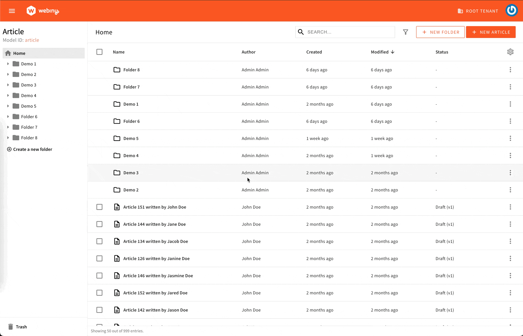Expand Folder 7 in the sidebar
The width and height of the screenshot is (523, 336).
[8, 127]
